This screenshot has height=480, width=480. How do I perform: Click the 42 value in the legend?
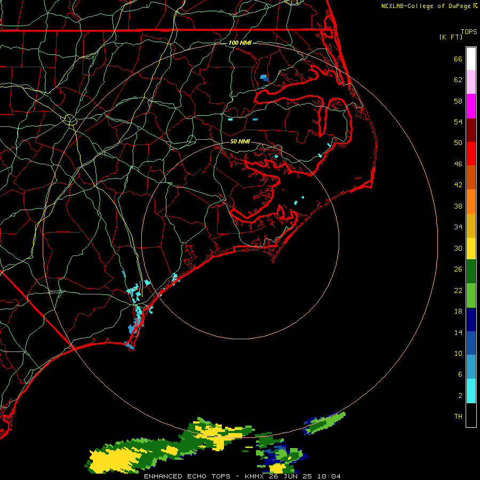(458, 185)
